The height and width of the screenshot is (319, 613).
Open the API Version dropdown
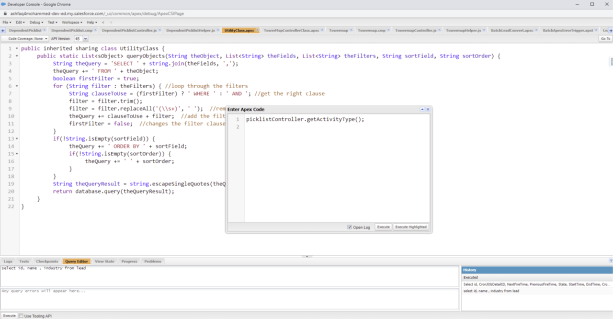(85, 38)
